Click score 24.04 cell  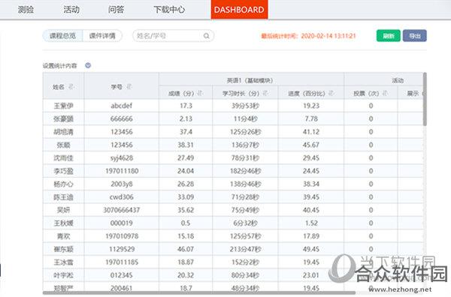(186, 171)
